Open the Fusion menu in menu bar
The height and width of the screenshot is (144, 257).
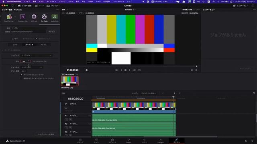tap(90, 2)
